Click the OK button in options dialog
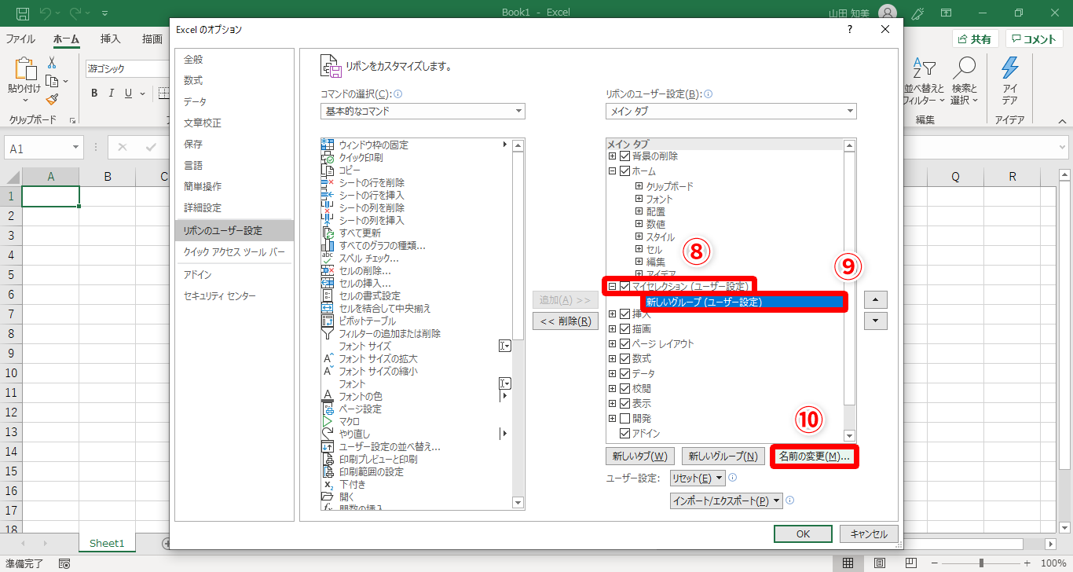Screen dimensions: 1073x572 coord(803,534)
